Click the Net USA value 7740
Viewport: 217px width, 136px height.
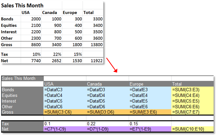pyautogui.click(x=36, y=61)
